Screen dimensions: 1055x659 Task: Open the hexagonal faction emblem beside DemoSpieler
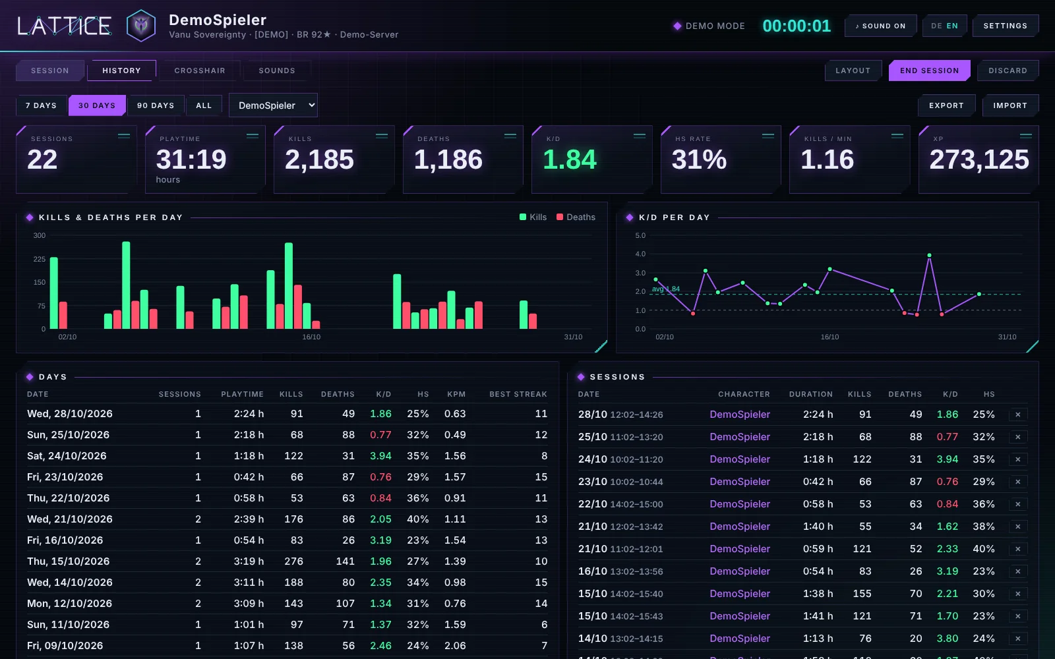tap(140, 26)
